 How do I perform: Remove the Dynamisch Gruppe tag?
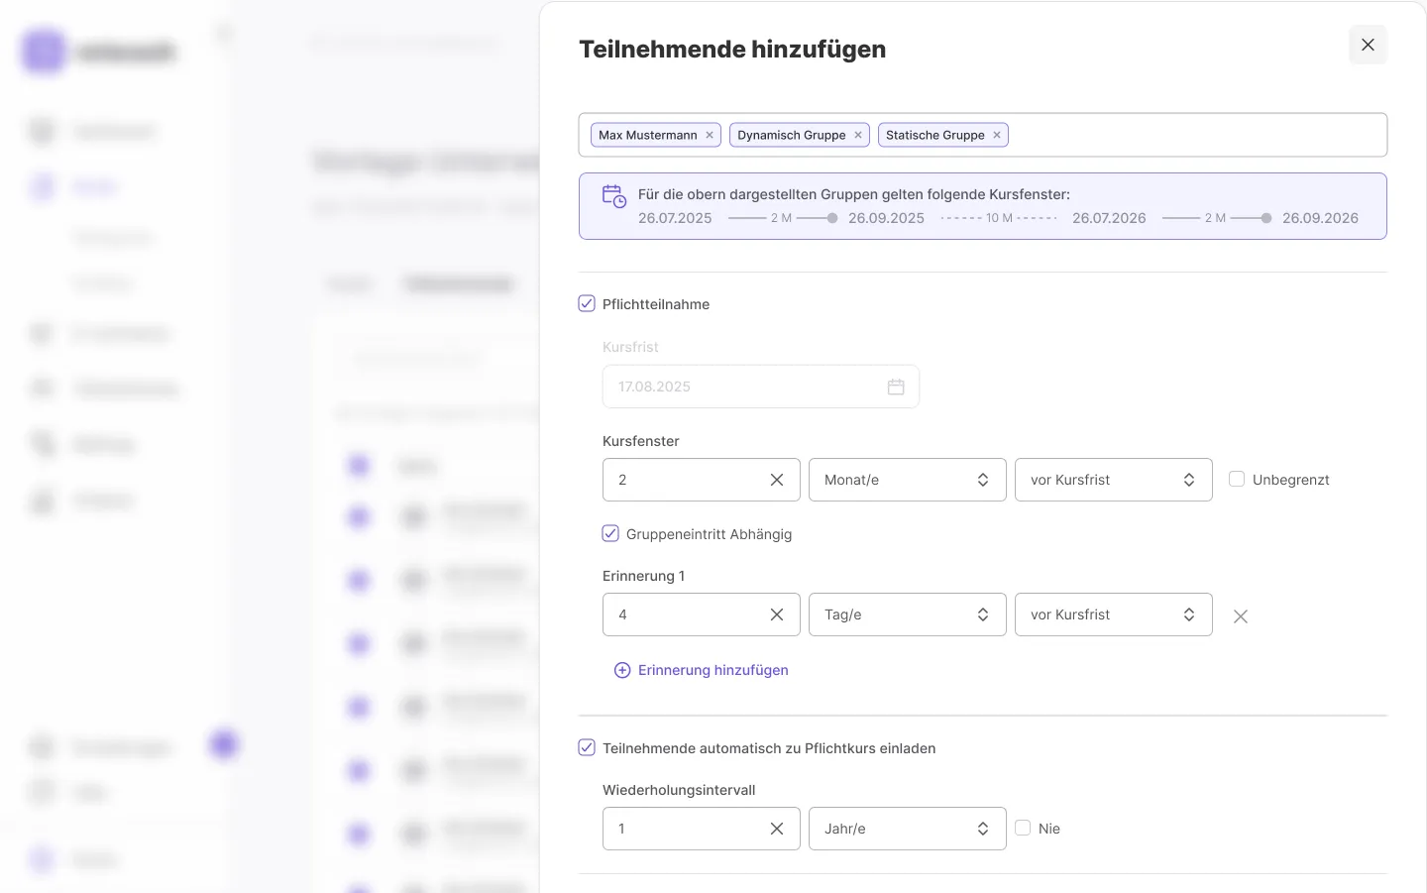coord(858,135)
